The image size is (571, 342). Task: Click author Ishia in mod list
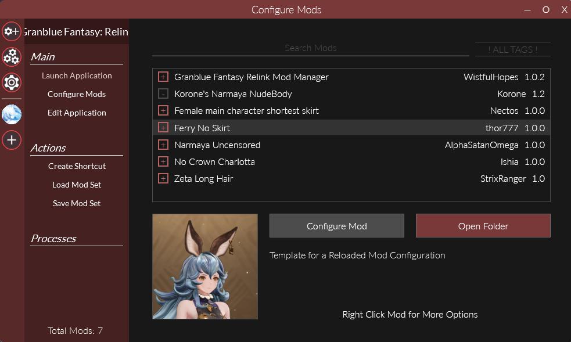point(509,162)
